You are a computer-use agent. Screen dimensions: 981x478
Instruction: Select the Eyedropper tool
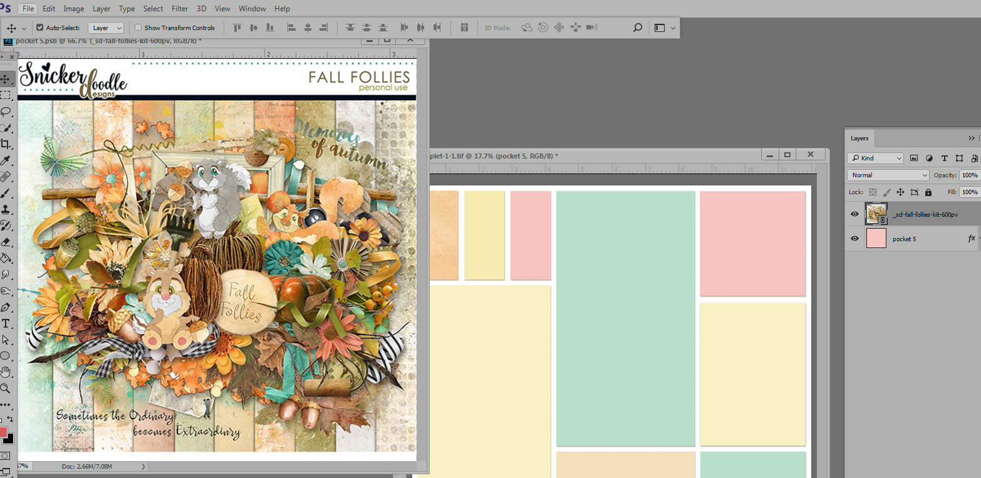6,160
